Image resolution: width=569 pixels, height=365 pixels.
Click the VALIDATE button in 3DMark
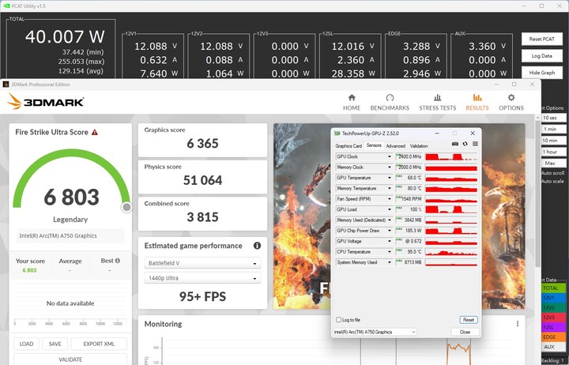coord(70,359)
